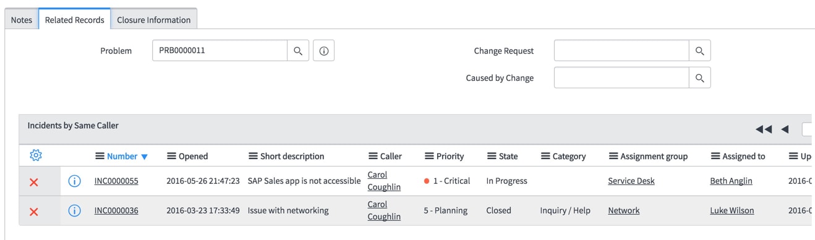Open the incident link INC0000055

(116, 181)
